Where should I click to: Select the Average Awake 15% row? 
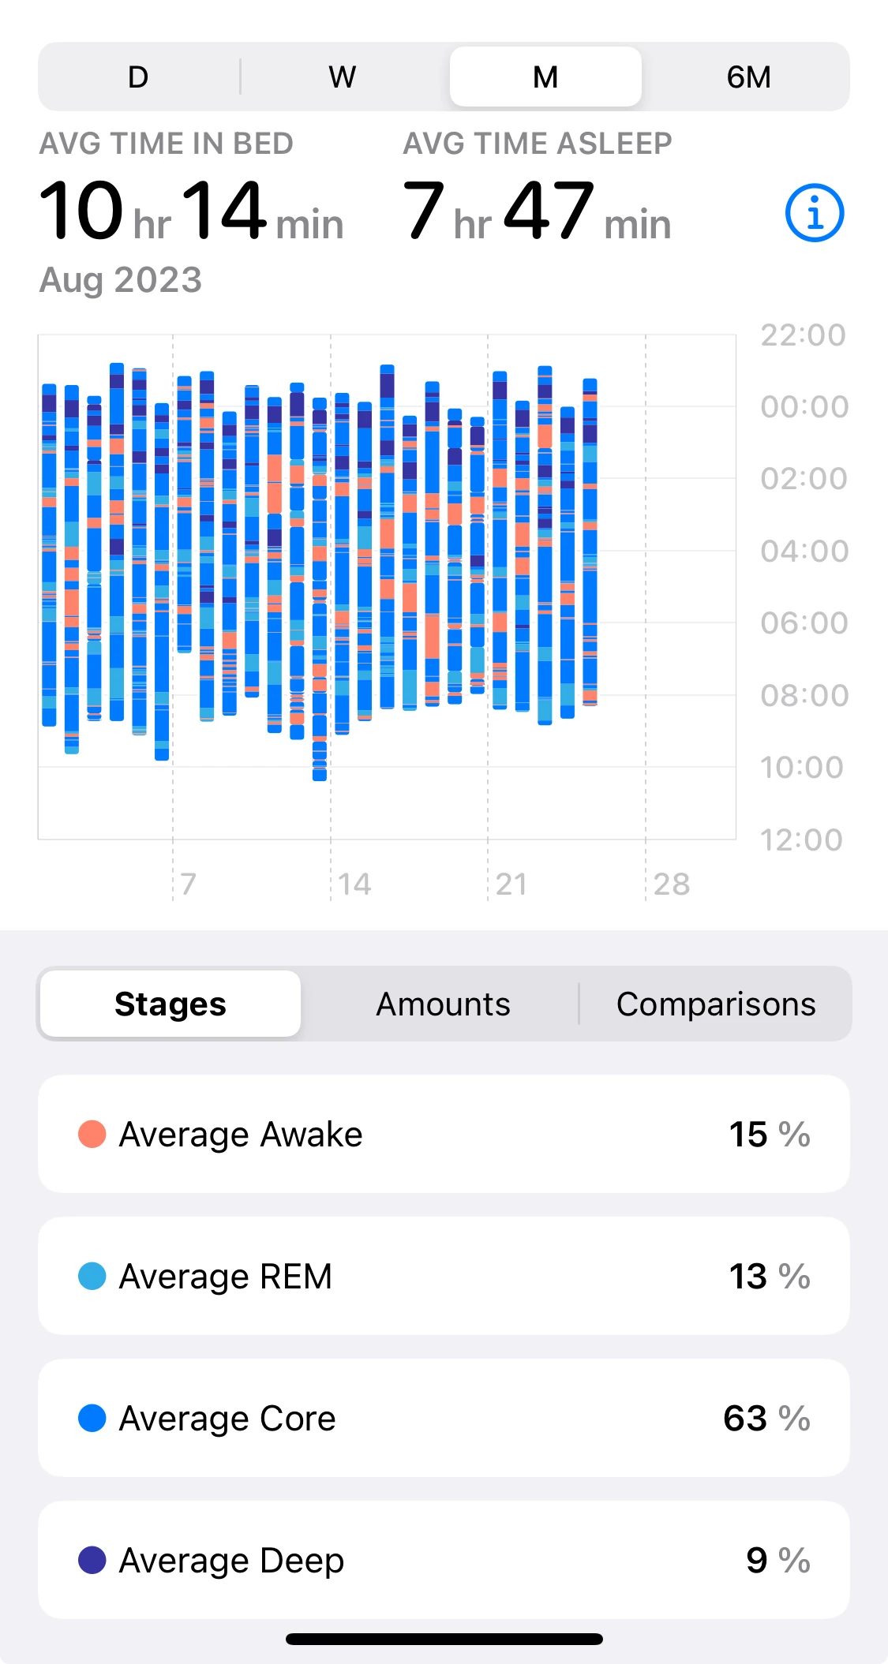coord(444,1134)
